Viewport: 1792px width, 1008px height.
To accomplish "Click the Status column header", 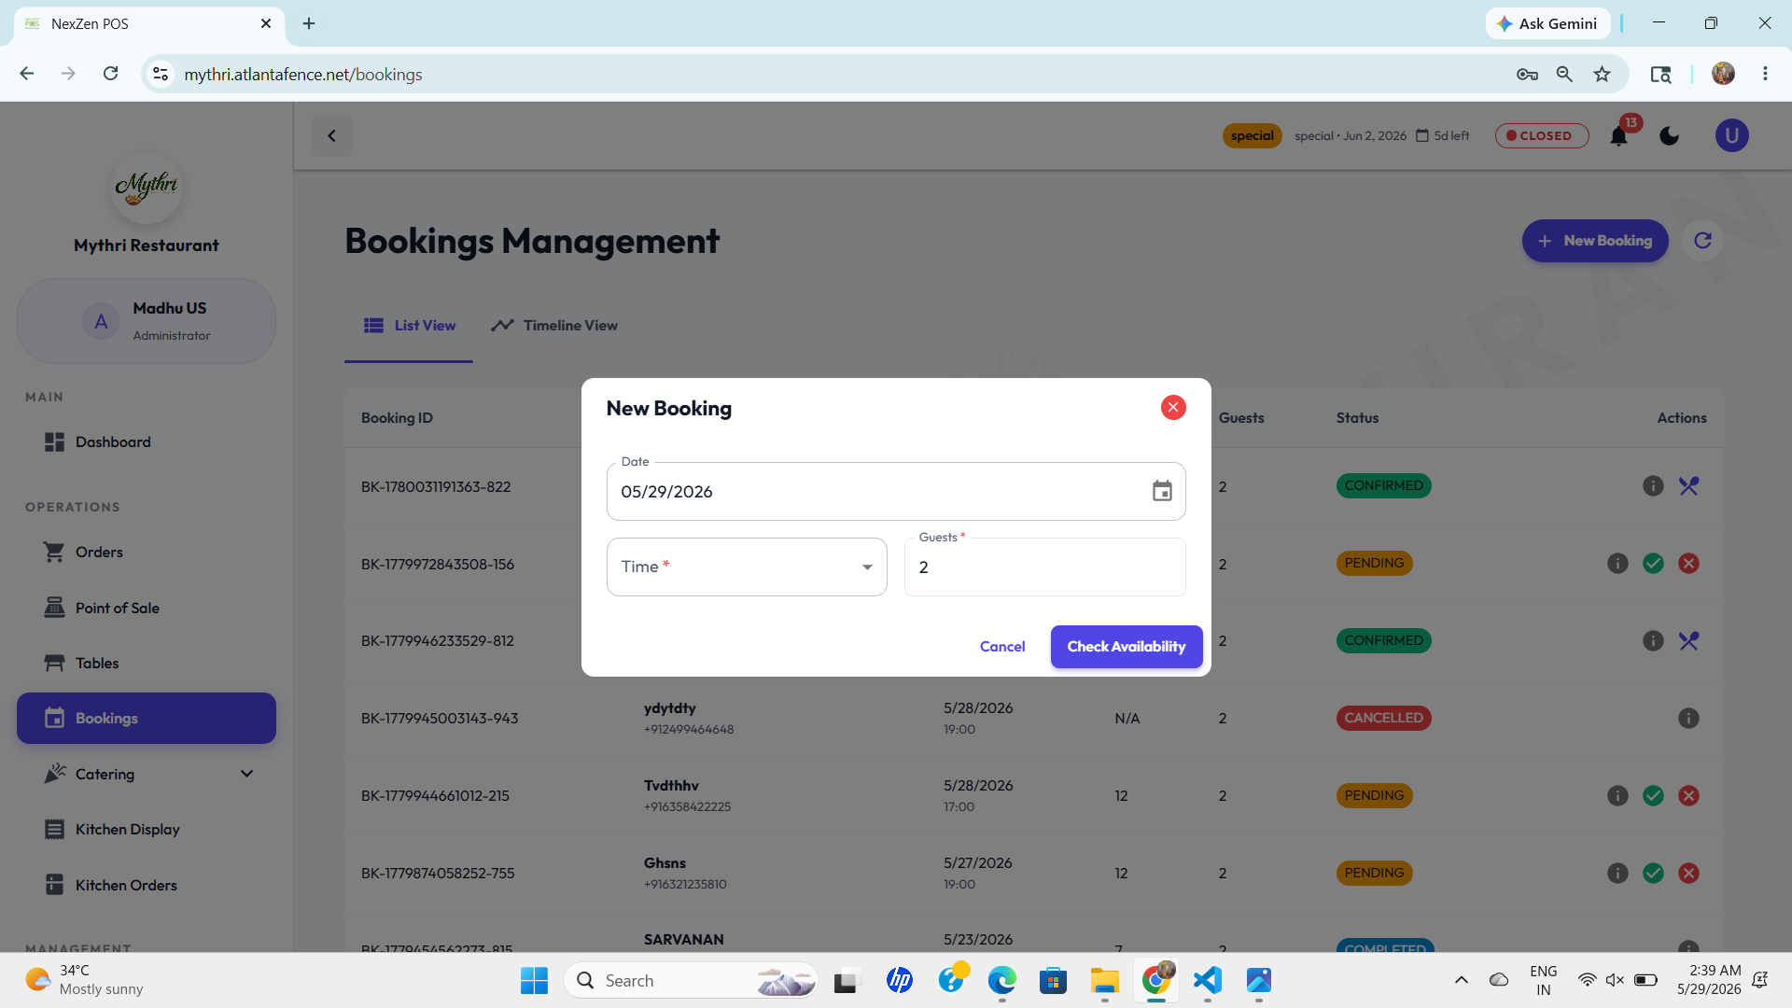I will [x=1357, y=418].
